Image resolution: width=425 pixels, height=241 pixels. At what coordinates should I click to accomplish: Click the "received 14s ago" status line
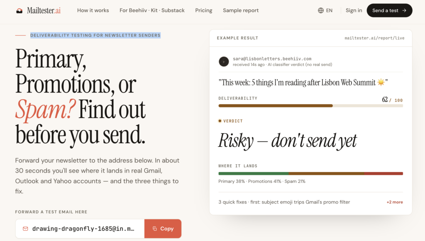pos(282,64)
